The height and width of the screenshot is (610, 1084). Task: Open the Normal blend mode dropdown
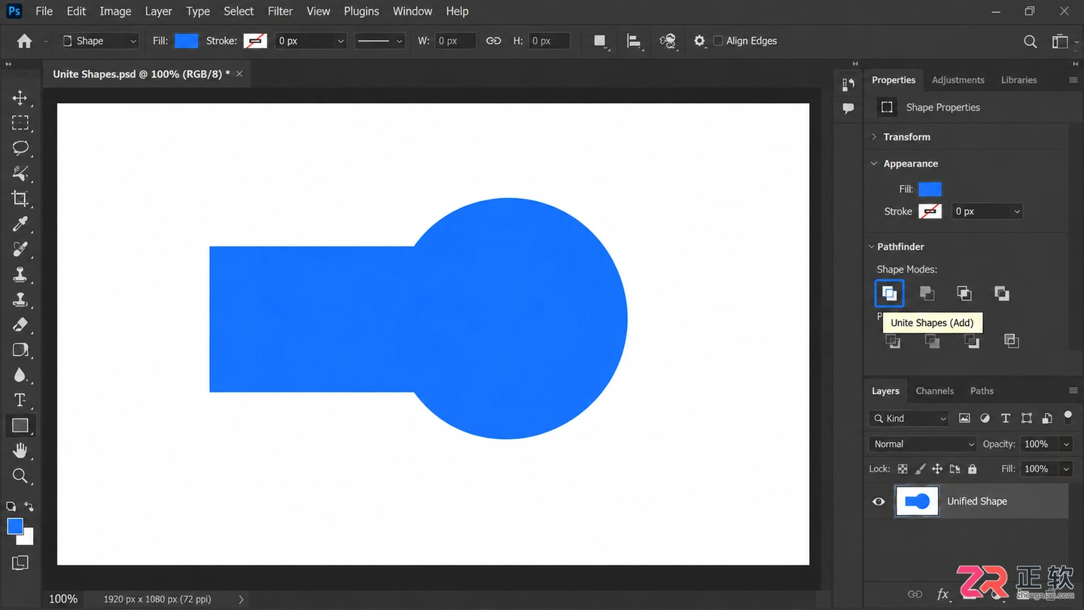[923, 444]
